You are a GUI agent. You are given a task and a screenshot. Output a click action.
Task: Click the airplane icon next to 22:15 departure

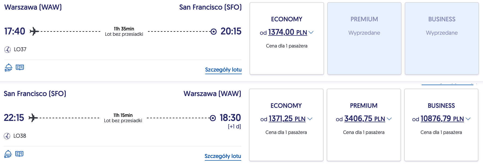coord(33,118)
